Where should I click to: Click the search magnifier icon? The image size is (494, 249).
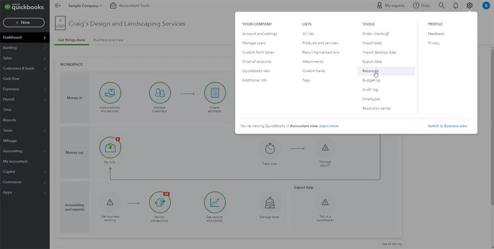(441, 5)
